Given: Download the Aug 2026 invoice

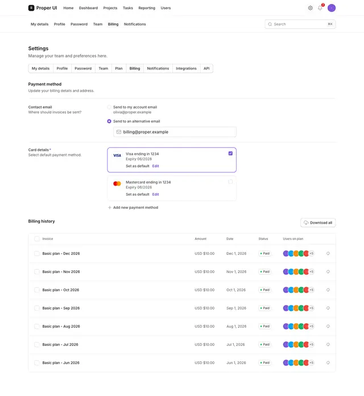Looking at the screenshot, I should pos(328,326).
